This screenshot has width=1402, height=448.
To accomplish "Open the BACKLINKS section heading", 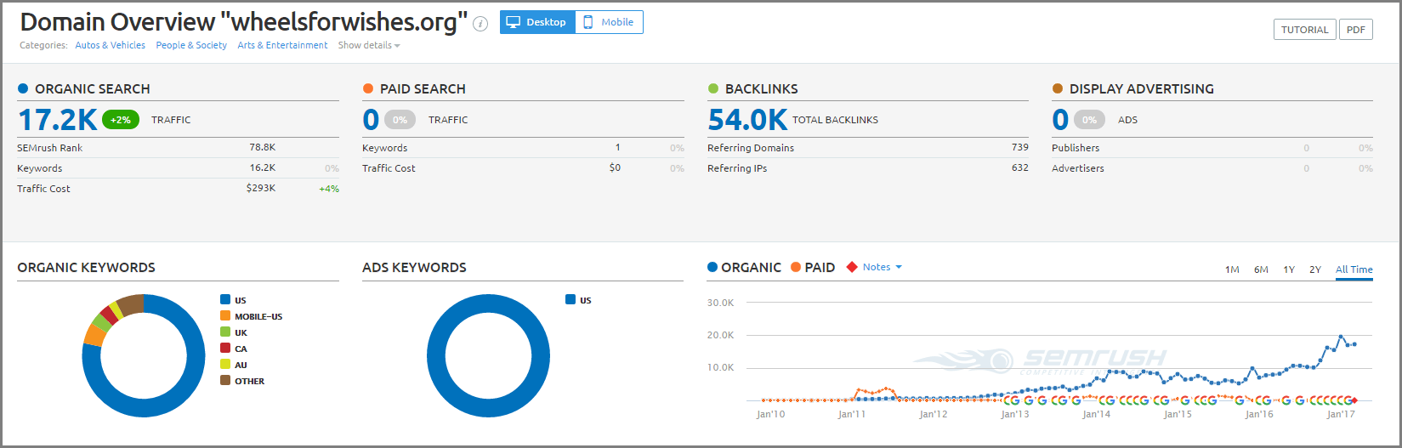I will (761, 88).
